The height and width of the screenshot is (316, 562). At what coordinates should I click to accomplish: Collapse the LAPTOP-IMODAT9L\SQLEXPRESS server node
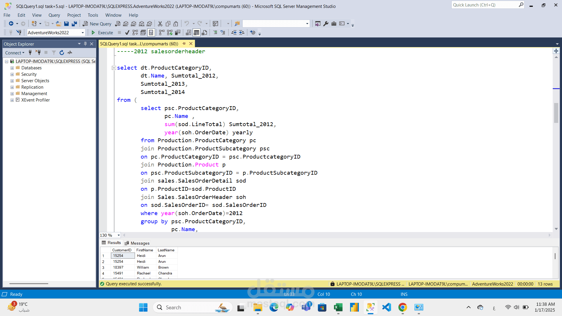click(x=6, y=61)
